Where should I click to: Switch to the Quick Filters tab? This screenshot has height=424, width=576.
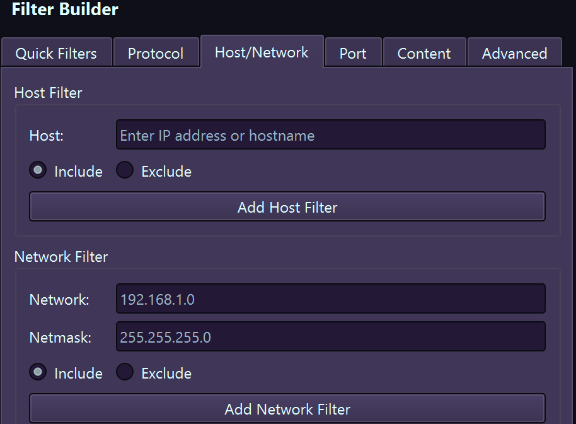click(57, 53)
